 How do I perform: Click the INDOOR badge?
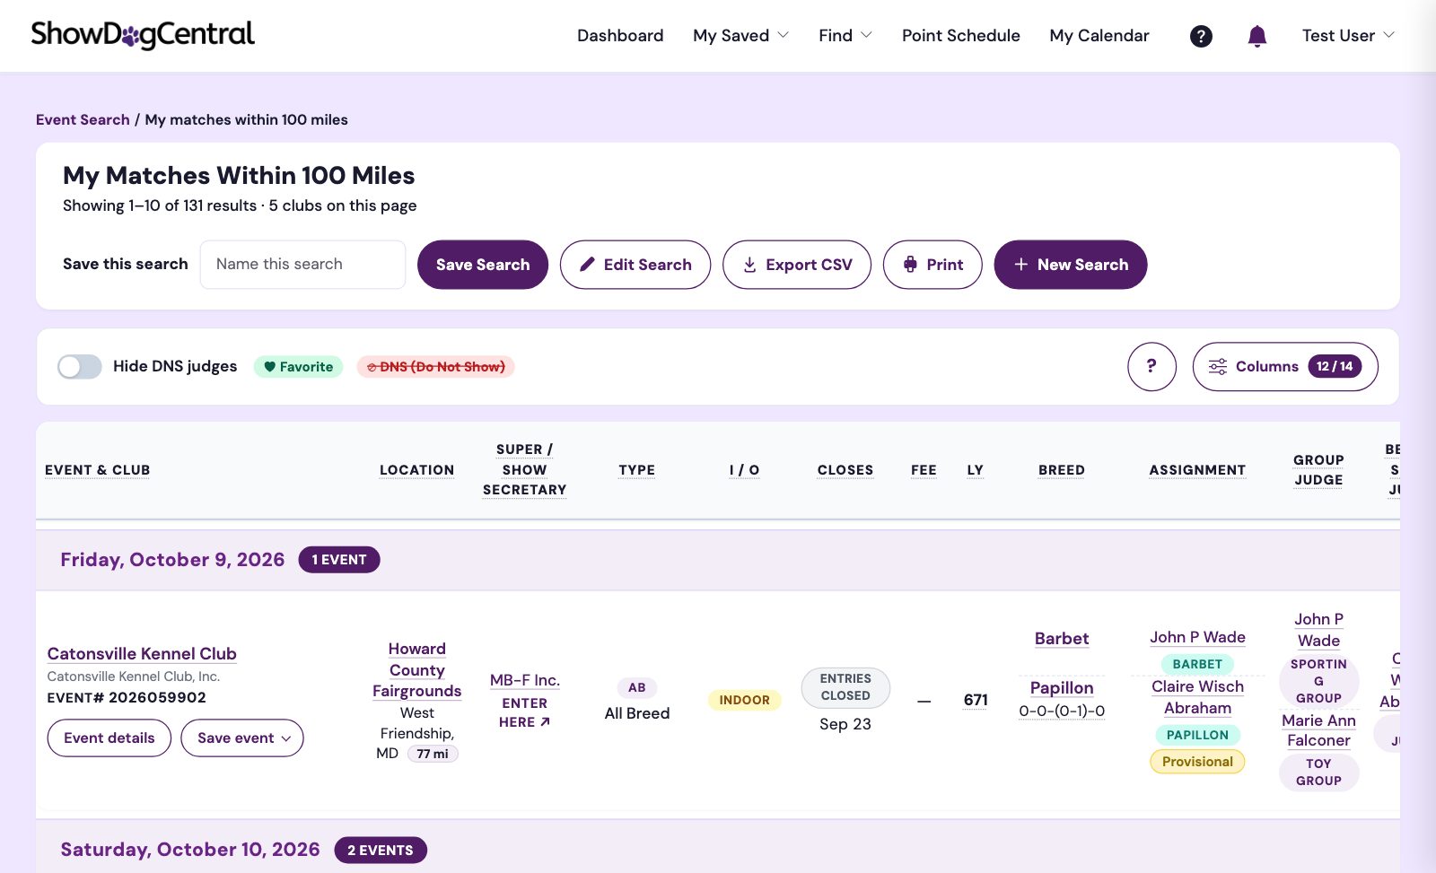coord(744,700)
